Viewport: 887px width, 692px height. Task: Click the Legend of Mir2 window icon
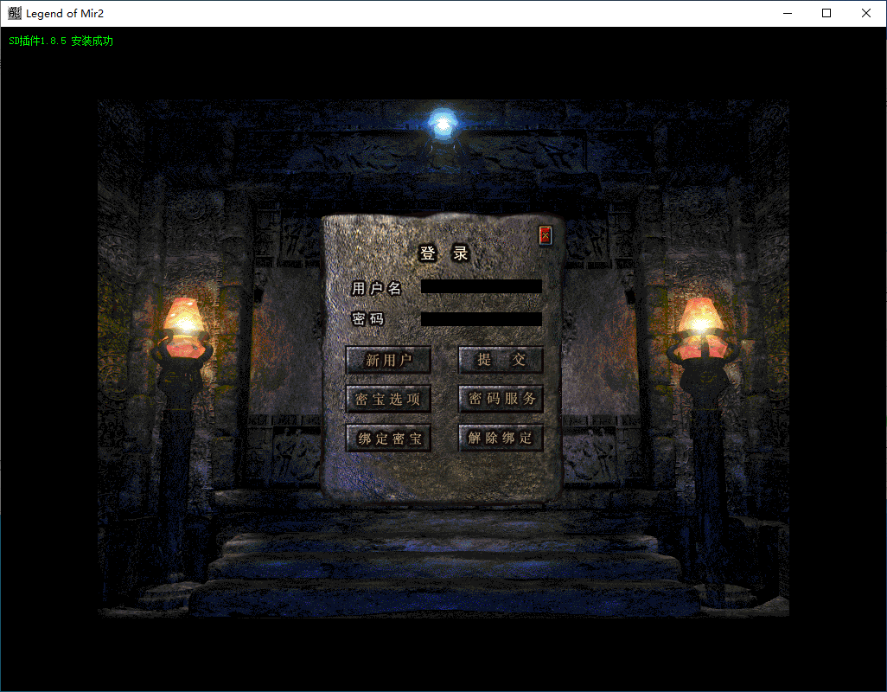[15, 14]
